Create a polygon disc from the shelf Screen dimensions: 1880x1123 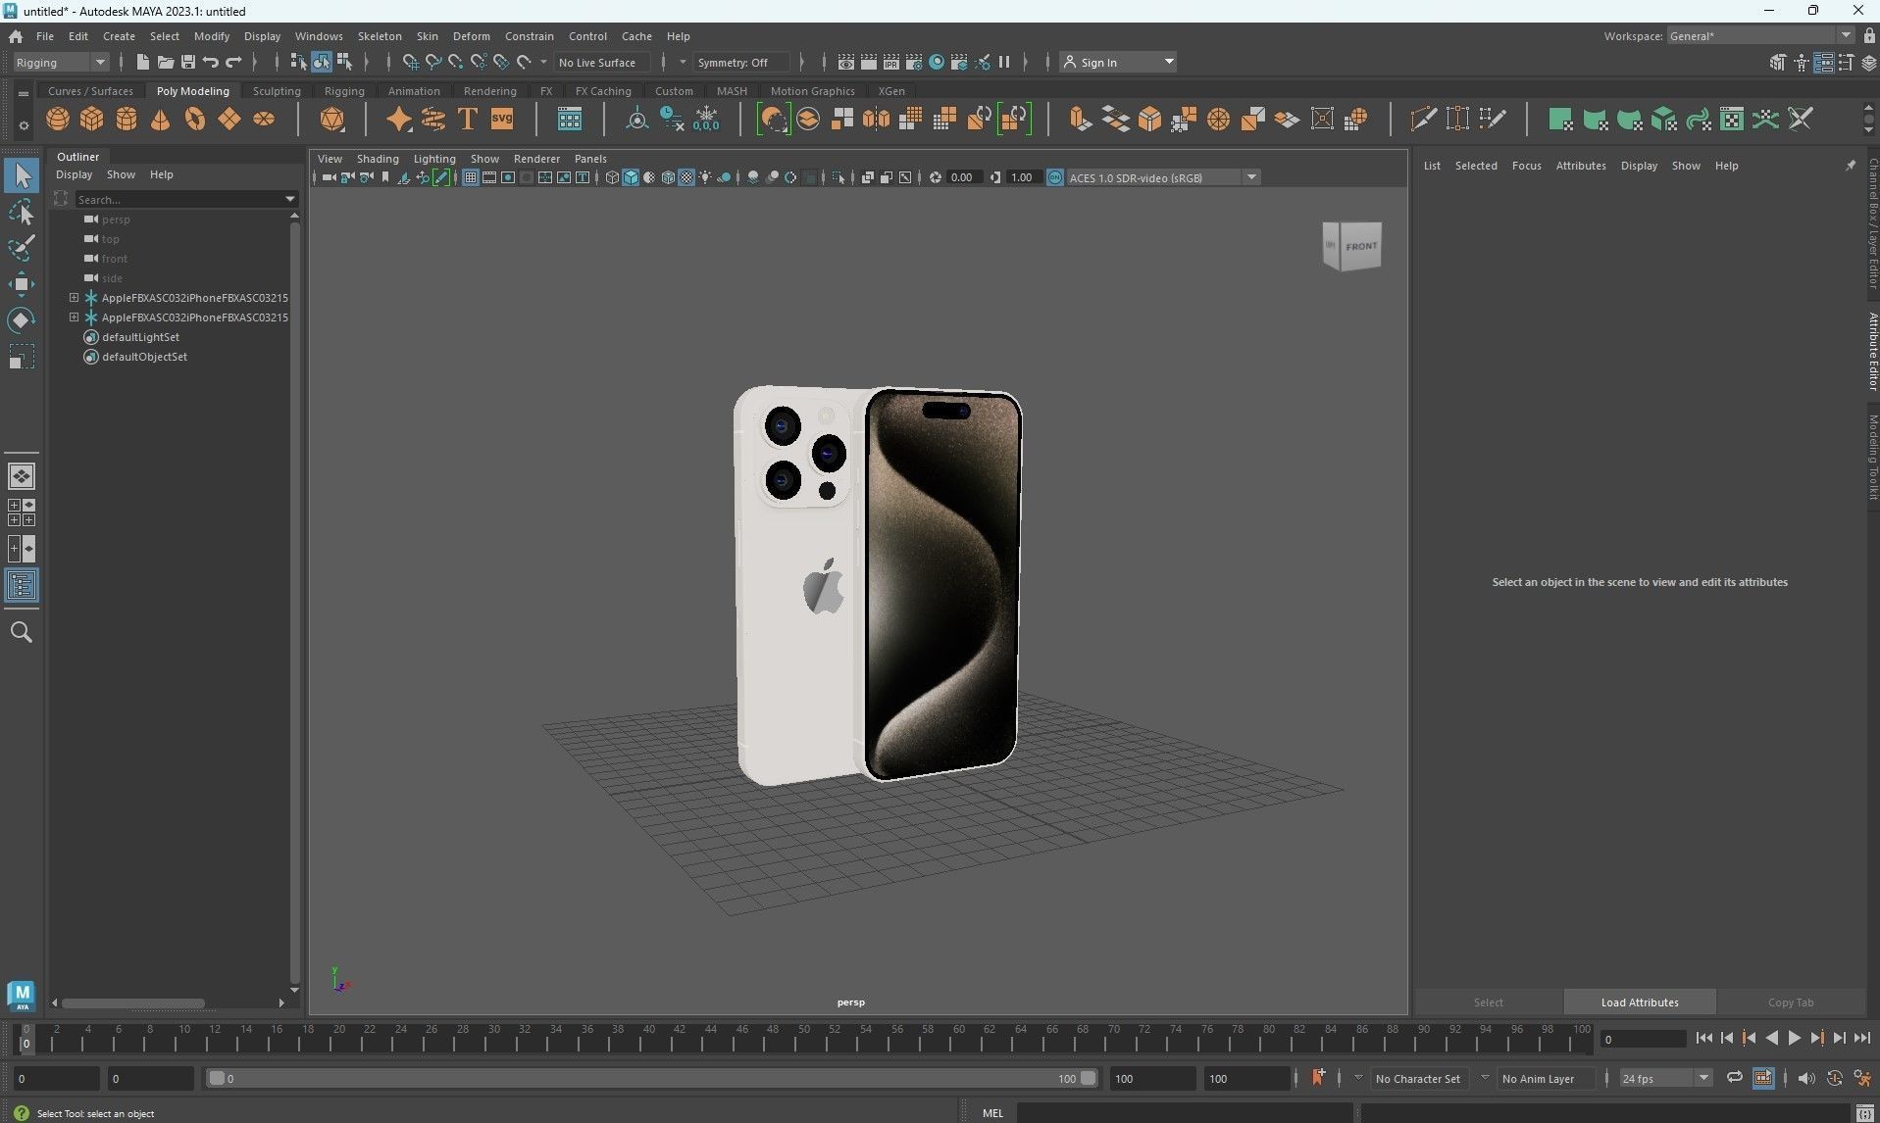tap(264, 120)
